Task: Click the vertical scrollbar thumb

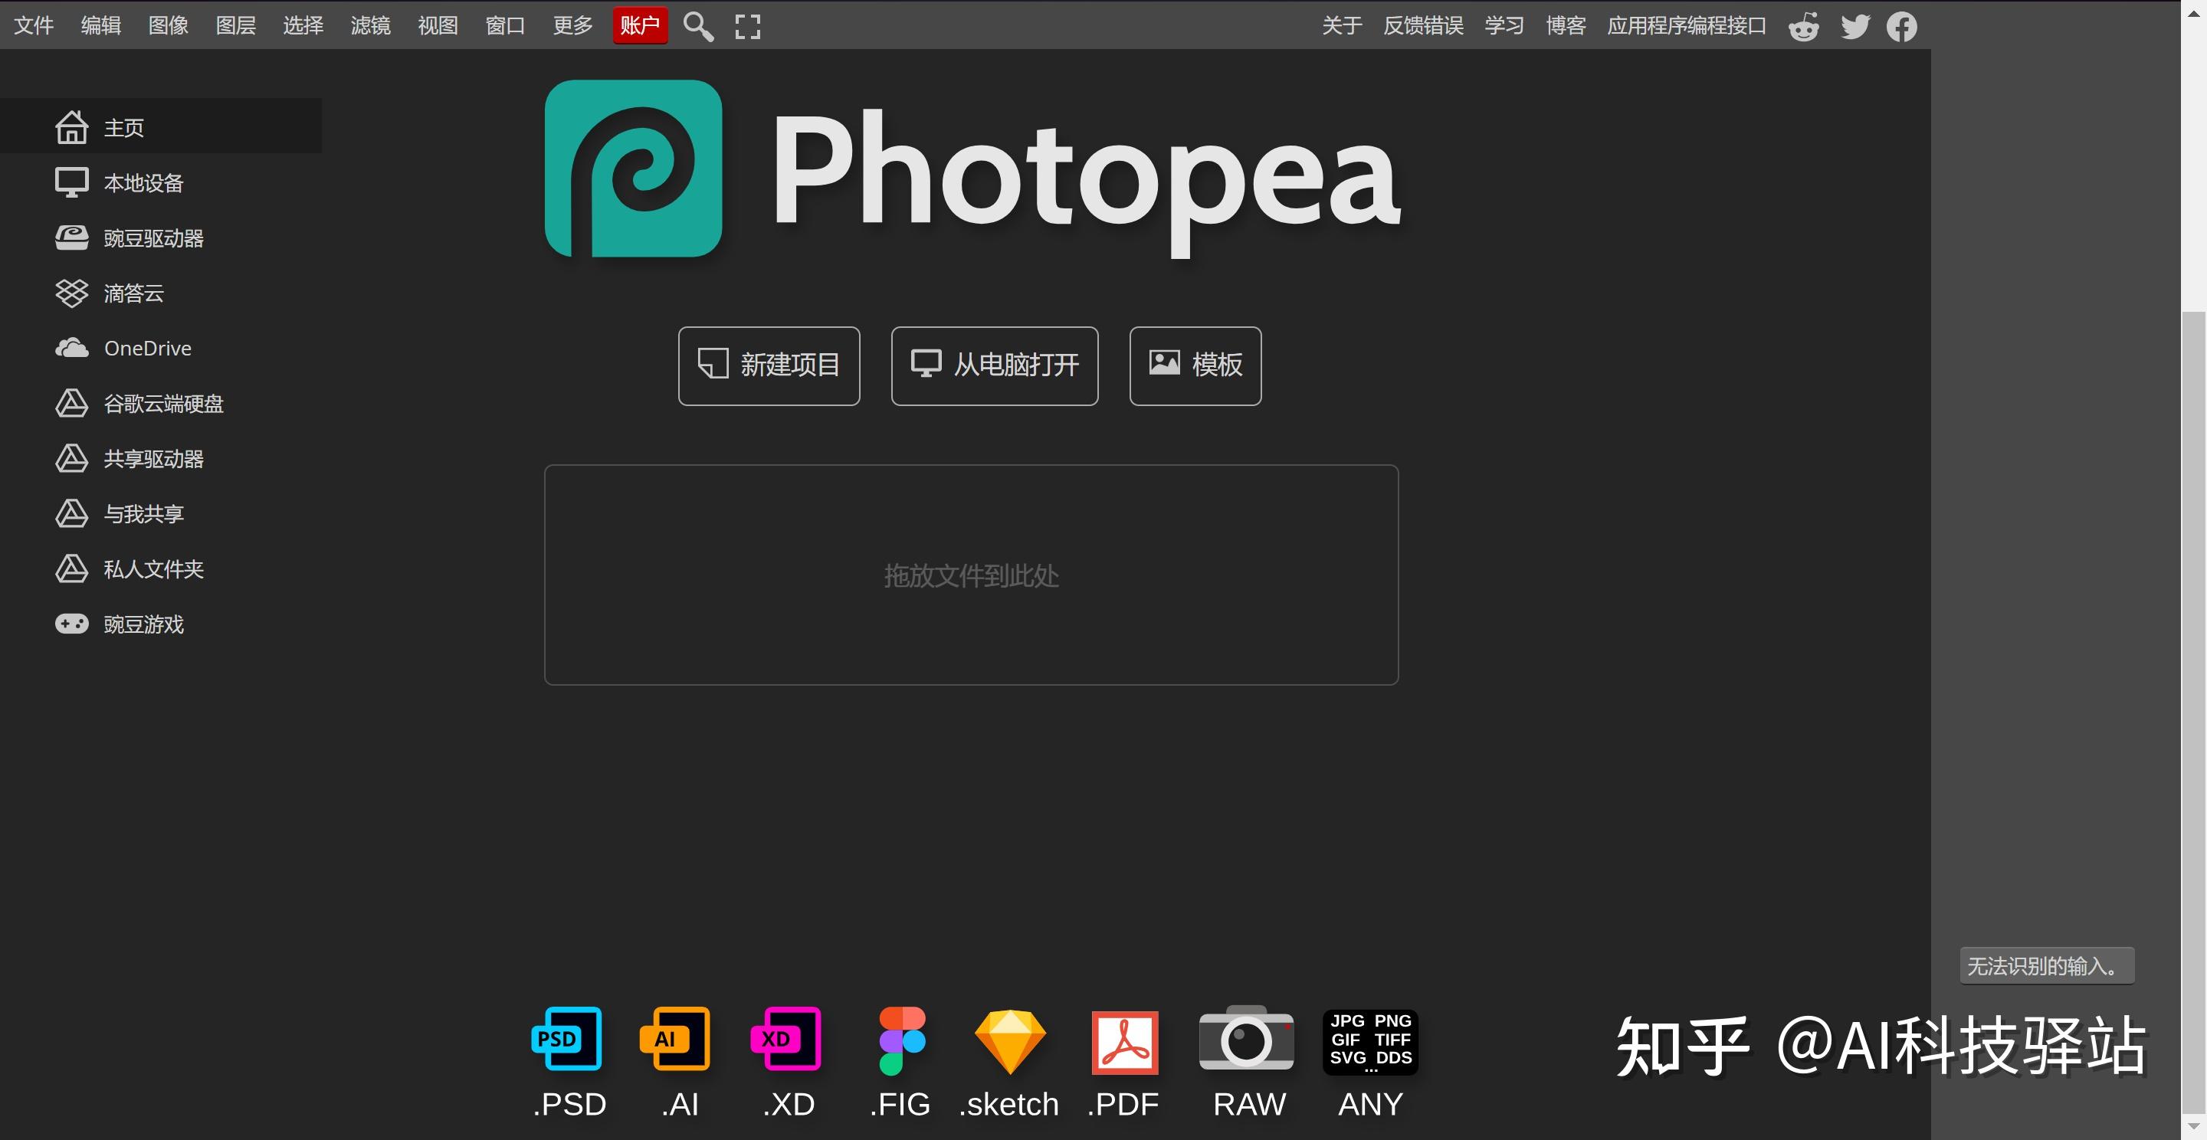Action: click(x=2193, y=711)
